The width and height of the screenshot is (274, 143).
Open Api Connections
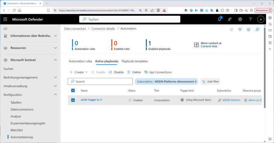click(158, 72)
